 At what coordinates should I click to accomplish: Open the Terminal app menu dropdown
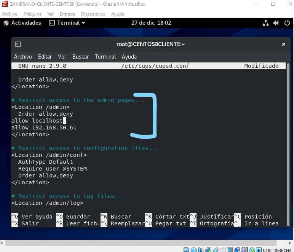[x=67, y=23]
